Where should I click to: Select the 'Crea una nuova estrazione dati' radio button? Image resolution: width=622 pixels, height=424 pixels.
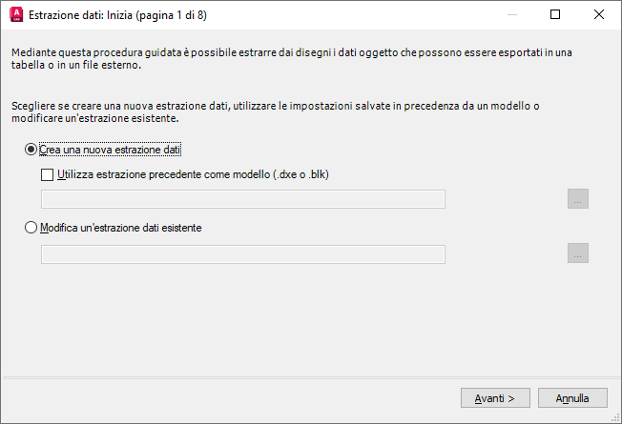31,150
